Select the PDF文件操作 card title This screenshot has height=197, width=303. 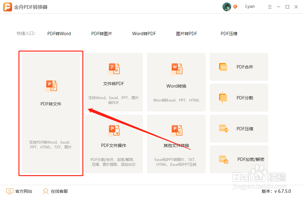(114, 145)
